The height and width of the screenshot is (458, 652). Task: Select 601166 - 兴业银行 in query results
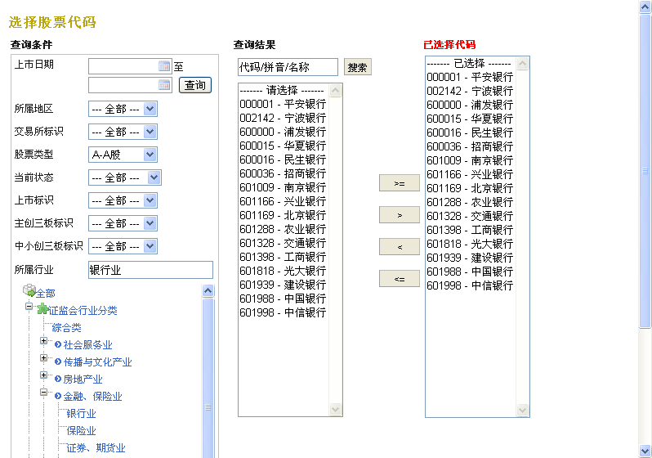click(283, 201)
